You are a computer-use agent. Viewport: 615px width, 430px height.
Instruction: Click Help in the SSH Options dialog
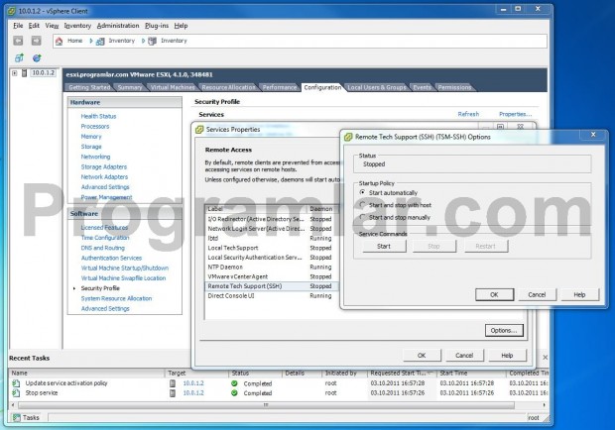[x=579, y=294]
